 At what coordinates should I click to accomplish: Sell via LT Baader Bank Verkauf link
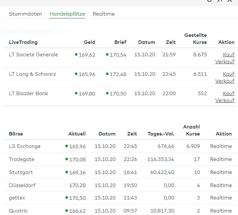[x=225, y=101]
